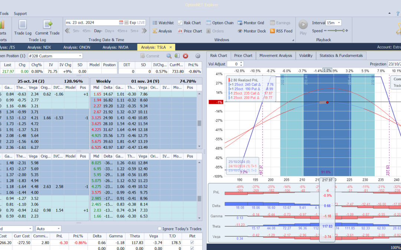Click the Last price value 217.97
The image size is (401, 250).
(x=8, y=71)
